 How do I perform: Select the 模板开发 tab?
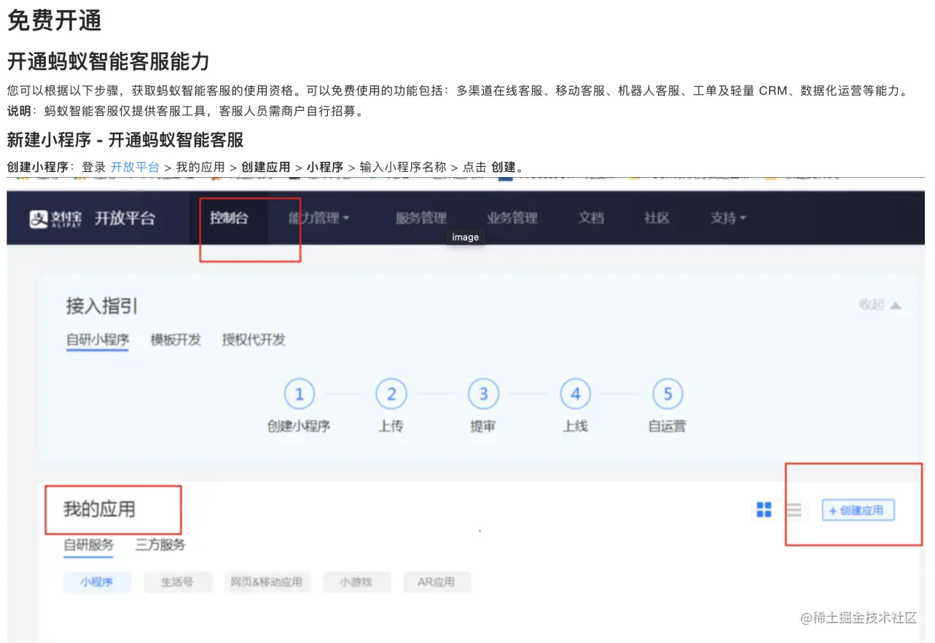coord(176,340)
